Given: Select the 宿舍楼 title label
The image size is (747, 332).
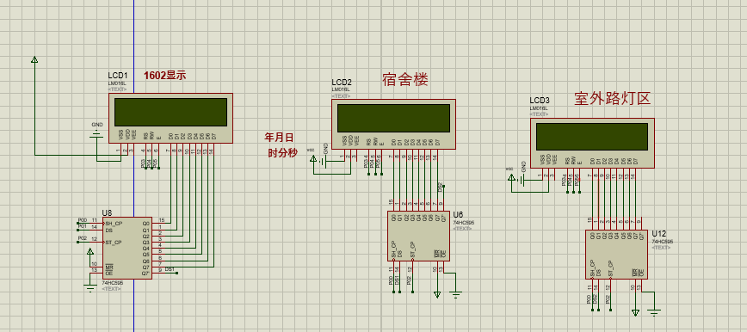Looking at the screenshot, I should (405, 79).
